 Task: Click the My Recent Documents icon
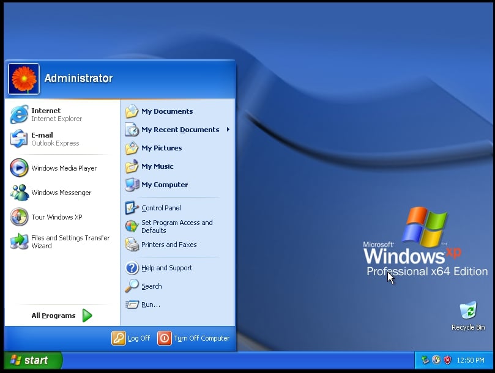coord(132,130)
